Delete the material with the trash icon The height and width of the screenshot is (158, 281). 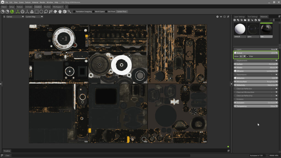249,20
